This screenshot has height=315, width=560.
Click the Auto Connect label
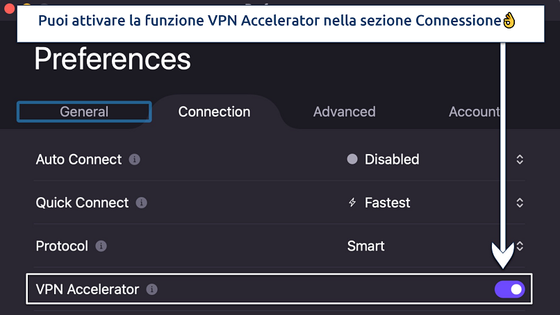[79, 160]
